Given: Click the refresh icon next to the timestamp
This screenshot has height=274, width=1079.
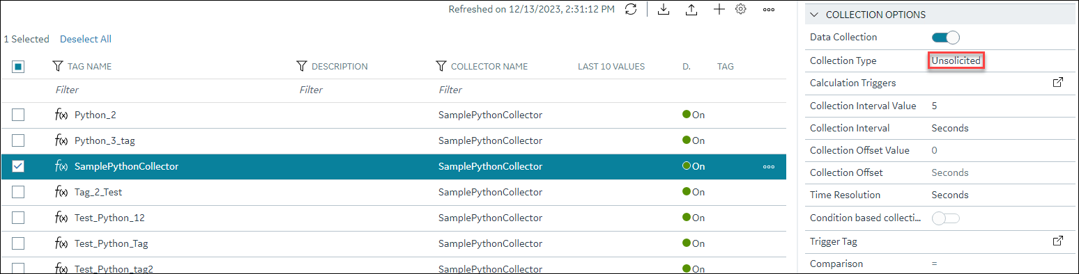Looking at the screenshot, I should click(x=630, y=10).
